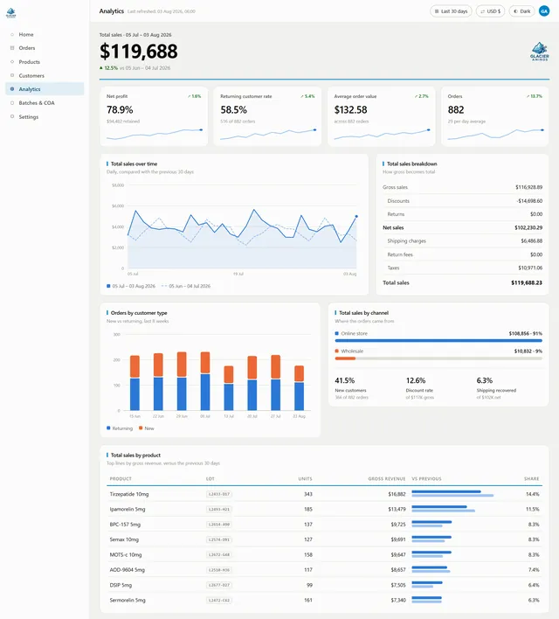Click the Tirzepatide 10mg vs previous bar
The image size is (559, 619).
tap(452, 493)
